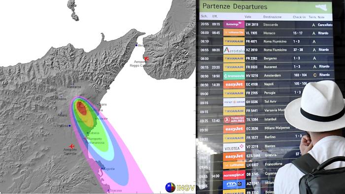This screenshot has height=194, width=345.
Task: Click the Aeroporto Sigonella label
Action: pyautogui.click(x=70, y=152)
